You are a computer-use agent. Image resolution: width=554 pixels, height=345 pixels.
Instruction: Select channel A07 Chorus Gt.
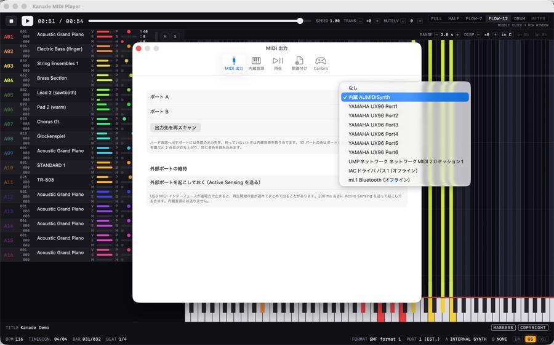49,122
